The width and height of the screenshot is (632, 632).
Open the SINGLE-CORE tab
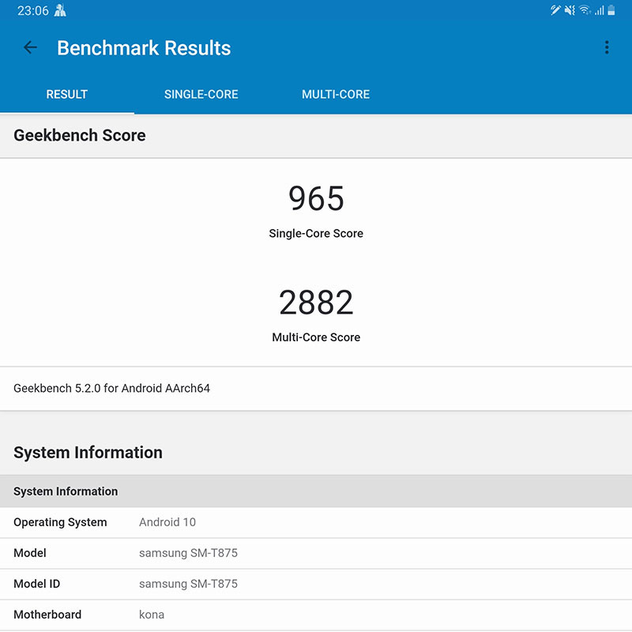pos(201,94)
